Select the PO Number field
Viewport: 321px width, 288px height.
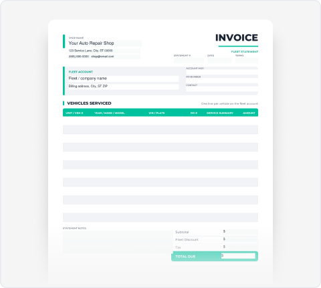222,81
